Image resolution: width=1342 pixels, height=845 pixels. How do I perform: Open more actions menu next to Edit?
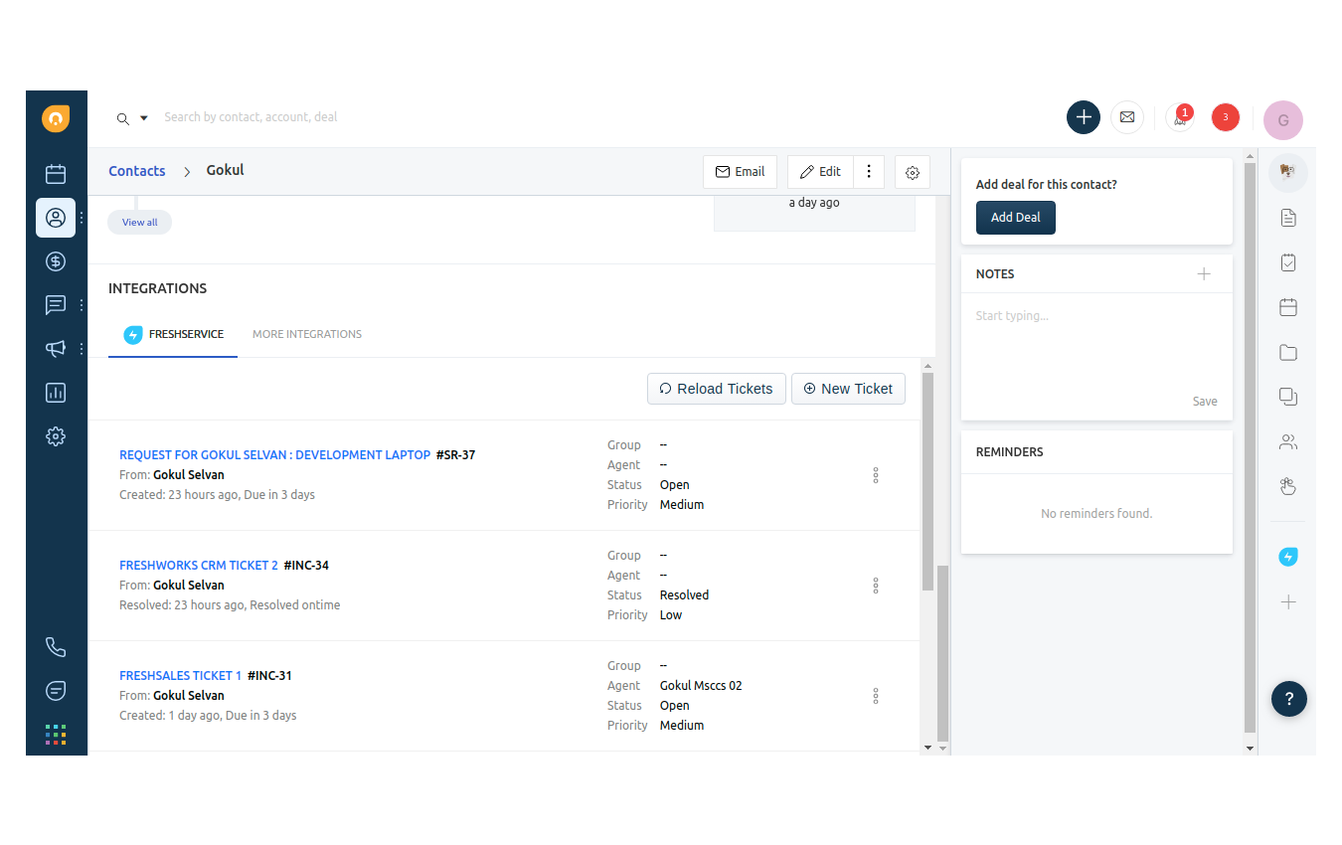[x=869, y=172]
